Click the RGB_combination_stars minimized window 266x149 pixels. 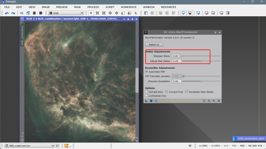tap(249, 139)
